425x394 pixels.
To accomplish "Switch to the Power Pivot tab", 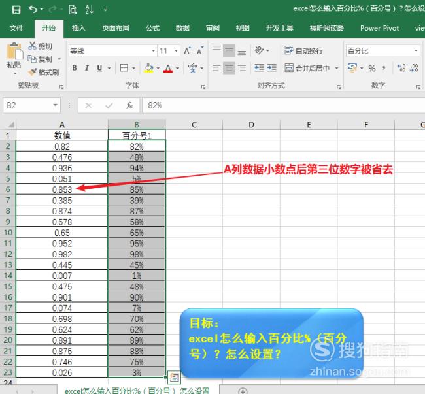I will [379, 28].
